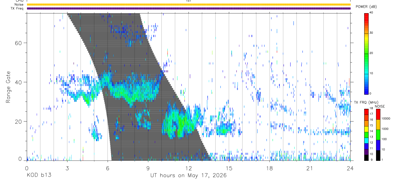This screenshot has width=394, height=182.
Task: Click the green middle of the power colorbar
Action: [366, 53]
